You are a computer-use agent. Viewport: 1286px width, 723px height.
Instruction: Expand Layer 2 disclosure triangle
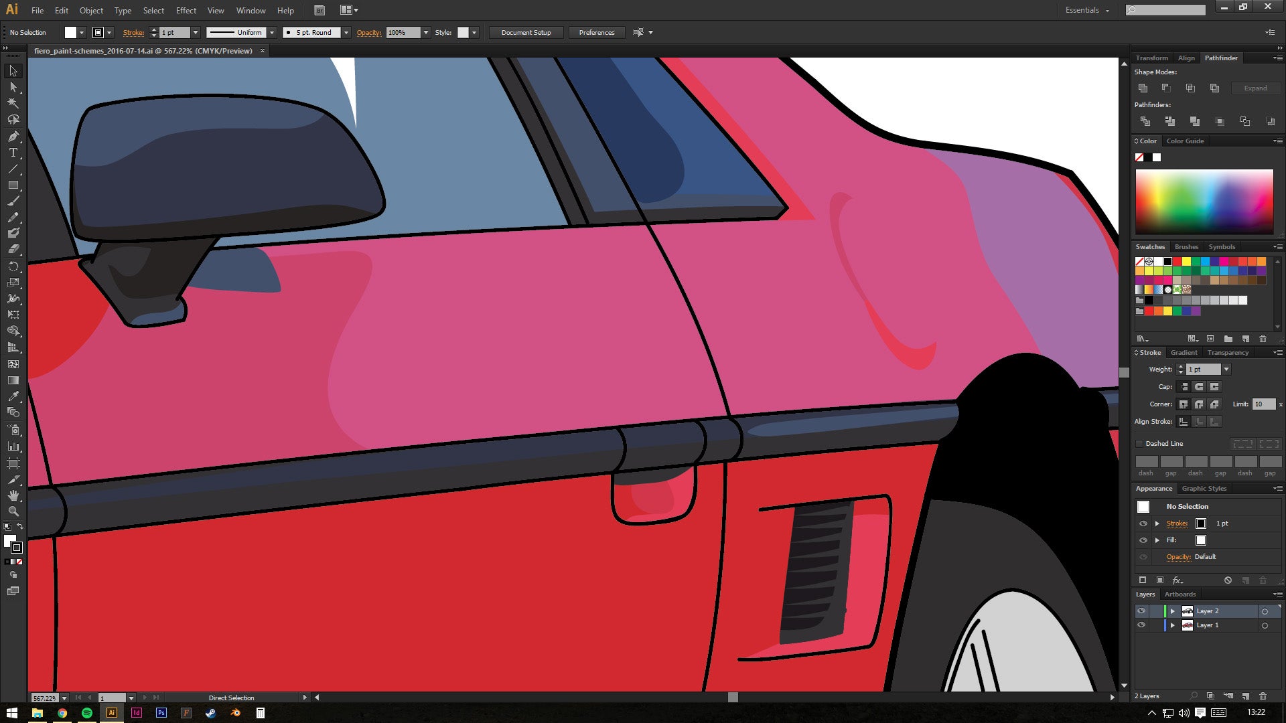pyautogui.click(x=1172, y=611)
